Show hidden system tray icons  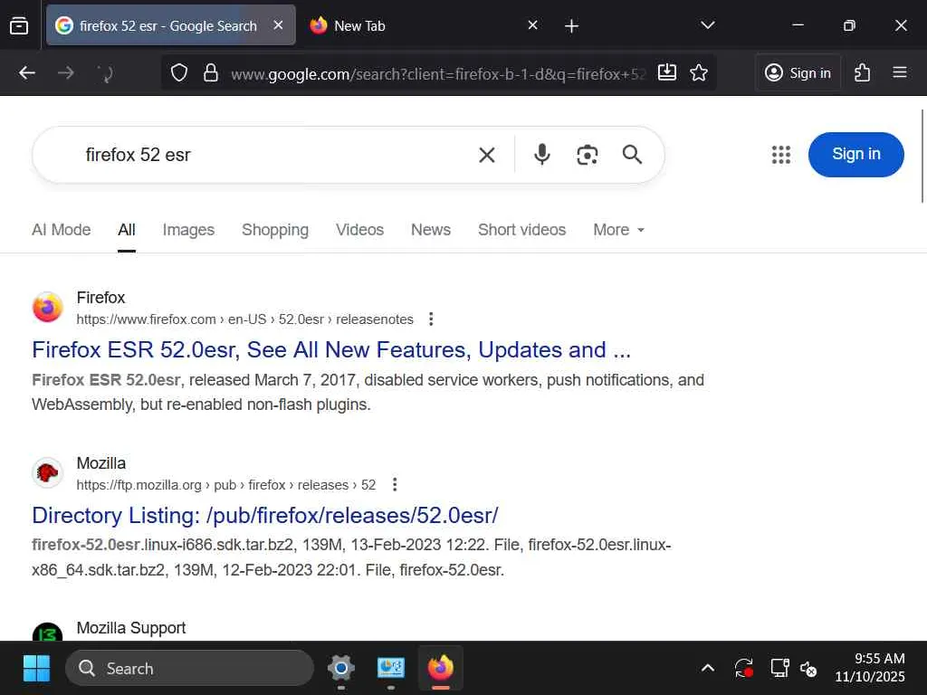pyautogui.click(x=708, y=669)
